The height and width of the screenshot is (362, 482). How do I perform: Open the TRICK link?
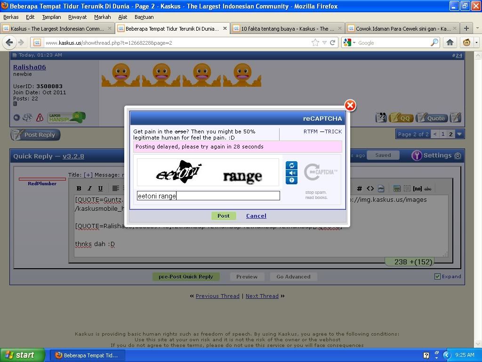click(x=334, y=132)
